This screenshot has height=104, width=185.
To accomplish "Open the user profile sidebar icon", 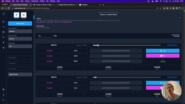I will click(3, 94).
